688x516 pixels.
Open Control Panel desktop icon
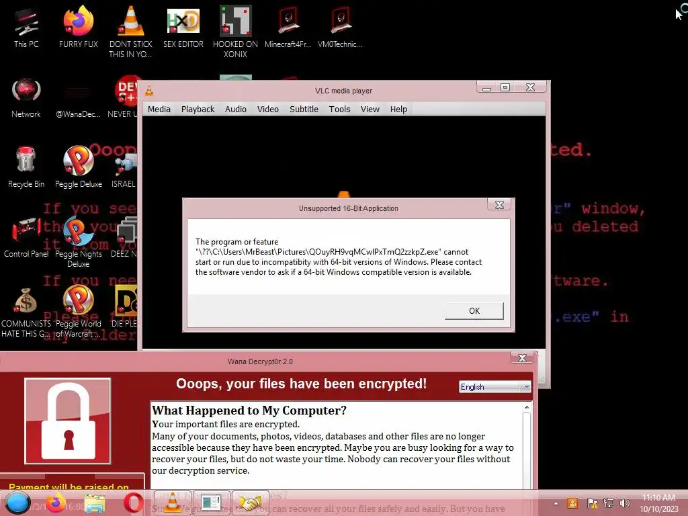coord(26,237)
